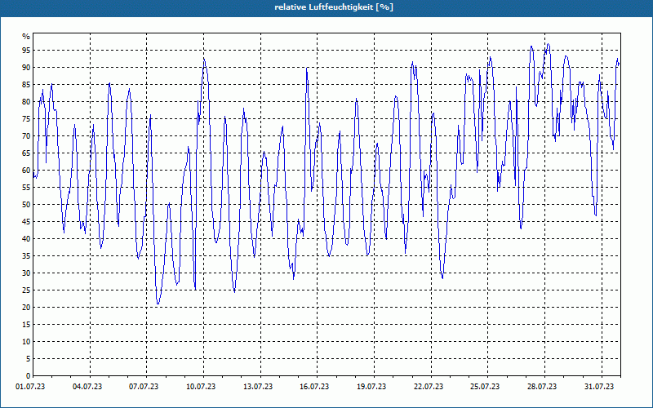Click the x-axis date label 22.07.23
The width and height of the screenshot is (653, 408).
[x=429, y=387]
